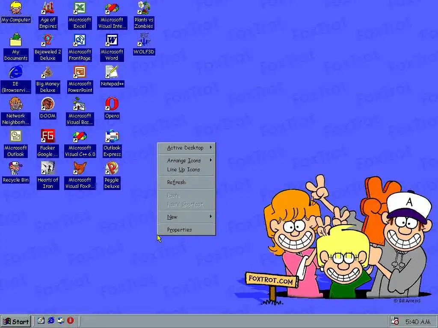Image resolution: width=438 pixels, height=328 pixels.
Task: Click the 5:40 AM taskbar clock
Action: pos(417,322)
